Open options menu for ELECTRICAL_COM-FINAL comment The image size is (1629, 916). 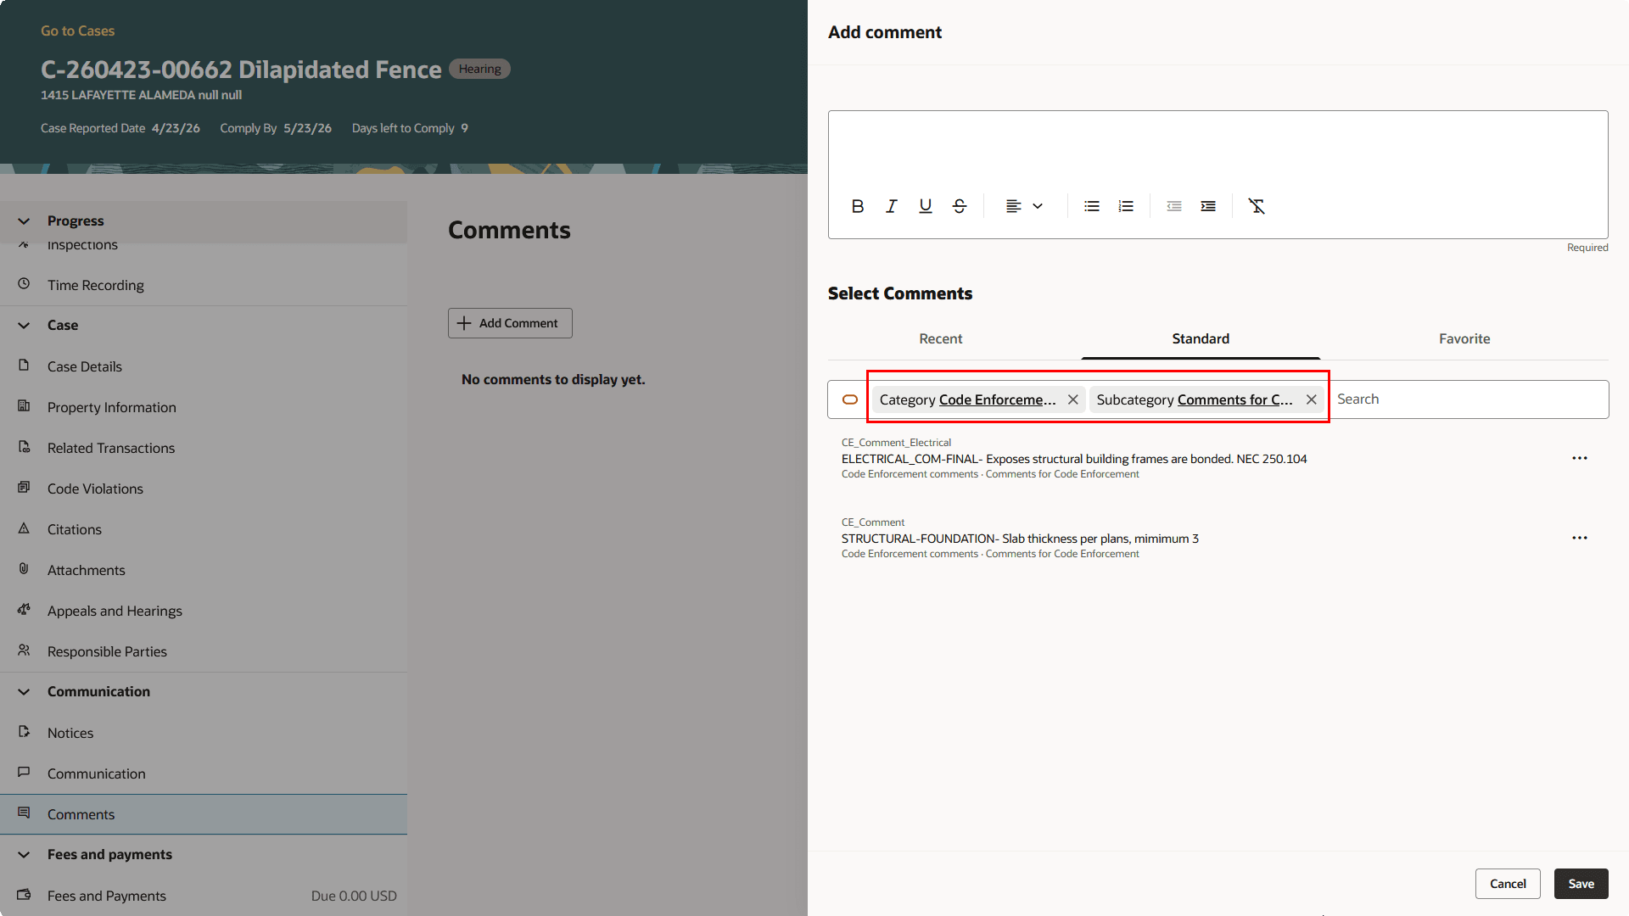[1580, 458]
